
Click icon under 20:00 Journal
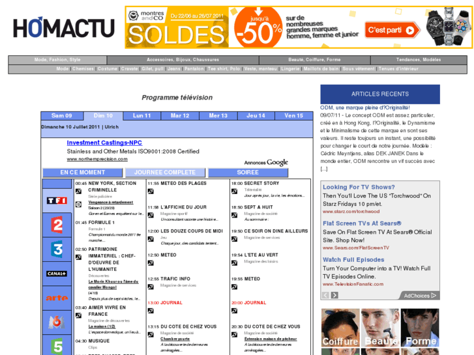(235, 311)
